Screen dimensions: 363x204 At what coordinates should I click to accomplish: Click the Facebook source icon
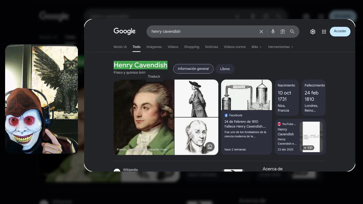click(x=226, y=115)
